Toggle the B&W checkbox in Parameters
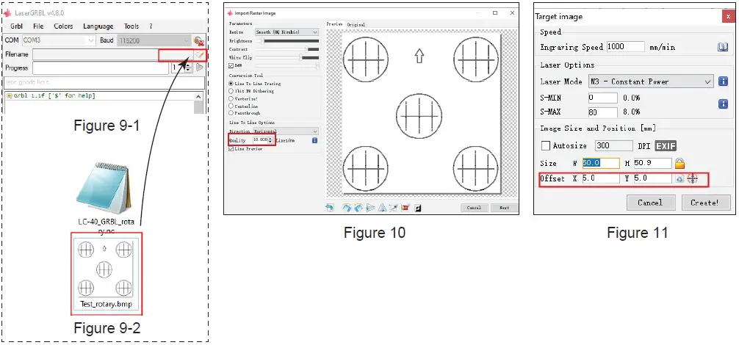This screenshot has height=345, width=739. point(231,65)
